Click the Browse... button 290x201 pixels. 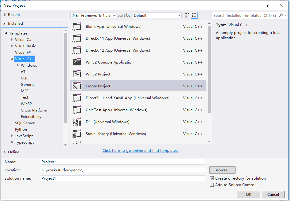222,170
